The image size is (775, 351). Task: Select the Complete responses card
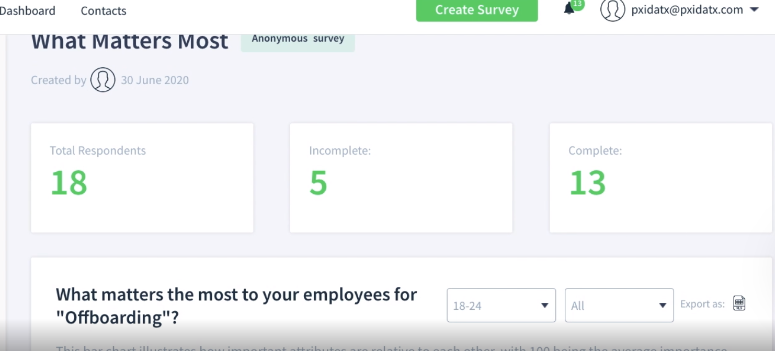[x=660, y=178]
